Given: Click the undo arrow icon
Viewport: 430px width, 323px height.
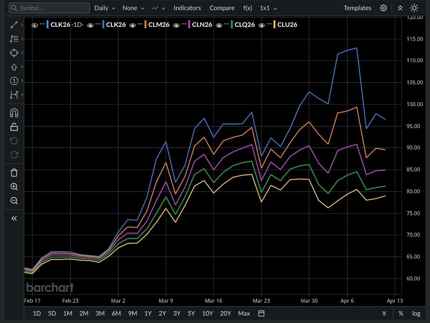Looking at the screenshot, I should [x=14, y=141].
